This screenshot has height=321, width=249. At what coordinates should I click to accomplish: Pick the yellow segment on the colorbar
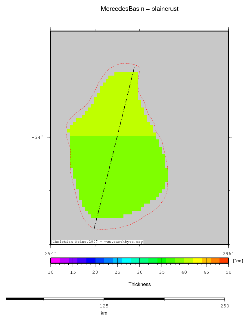tap(197, 260)
